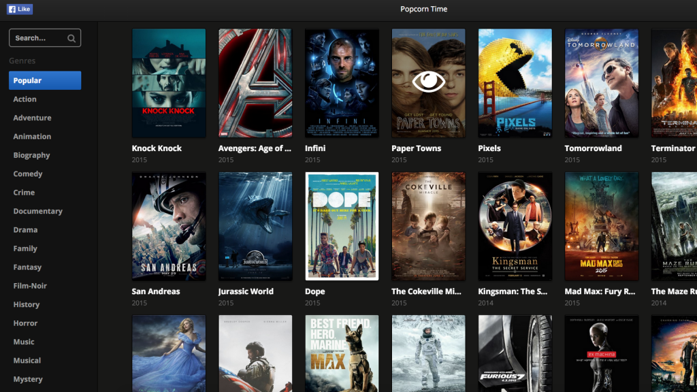This screenshot has height=392, width=697.
Task: Open the Jurassic World poster
Action: point(255,226)
